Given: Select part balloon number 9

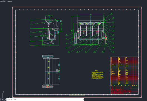Looking at the screenshot, I should click(66, 39).
